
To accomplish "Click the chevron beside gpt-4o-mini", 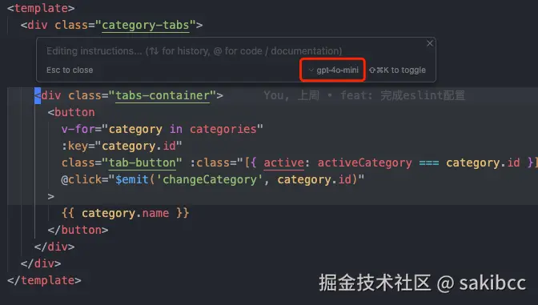I will 311,70.
